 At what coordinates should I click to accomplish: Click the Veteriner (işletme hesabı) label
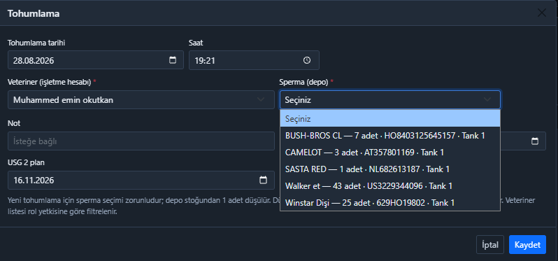[50, 82]
